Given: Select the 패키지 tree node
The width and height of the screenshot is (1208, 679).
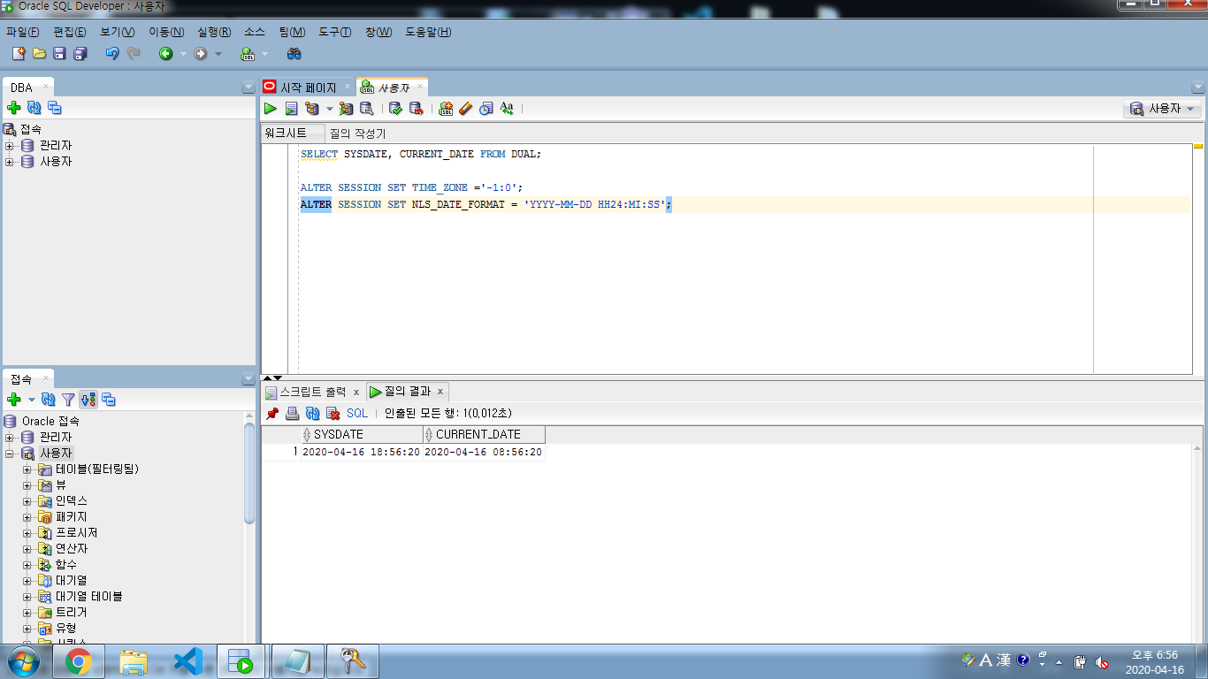Looking at the screenshot, I should point(72,517).
